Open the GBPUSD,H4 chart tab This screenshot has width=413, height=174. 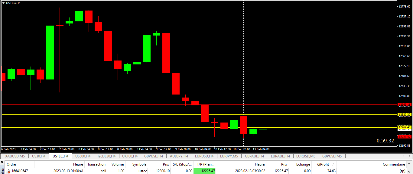coord(154,156)
